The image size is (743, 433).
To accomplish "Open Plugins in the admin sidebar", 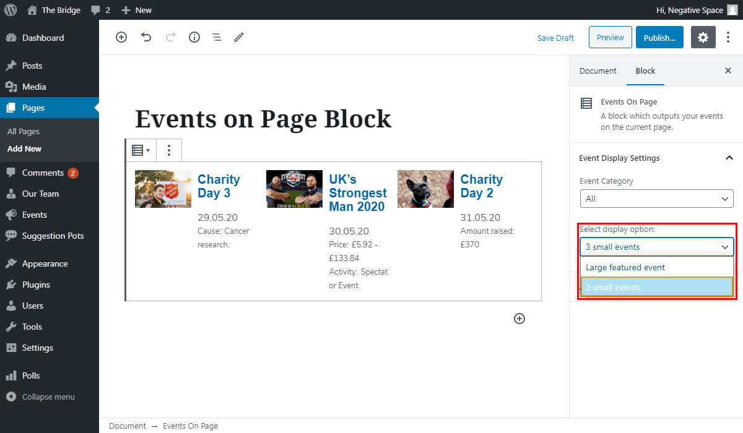I will [36, 285].
